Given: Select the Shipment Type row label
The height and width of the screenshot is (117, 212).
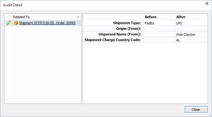Looking at the screenshot, I should point(127,23).
